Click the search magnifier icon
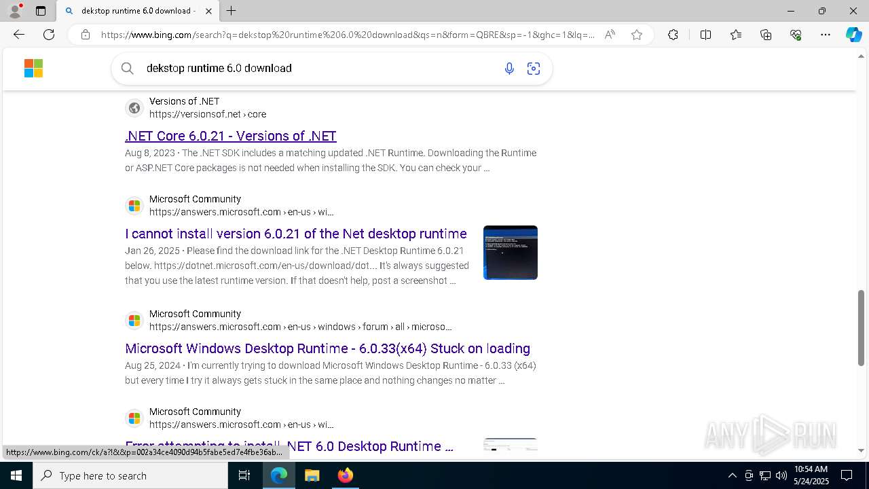 click(127, 68)
